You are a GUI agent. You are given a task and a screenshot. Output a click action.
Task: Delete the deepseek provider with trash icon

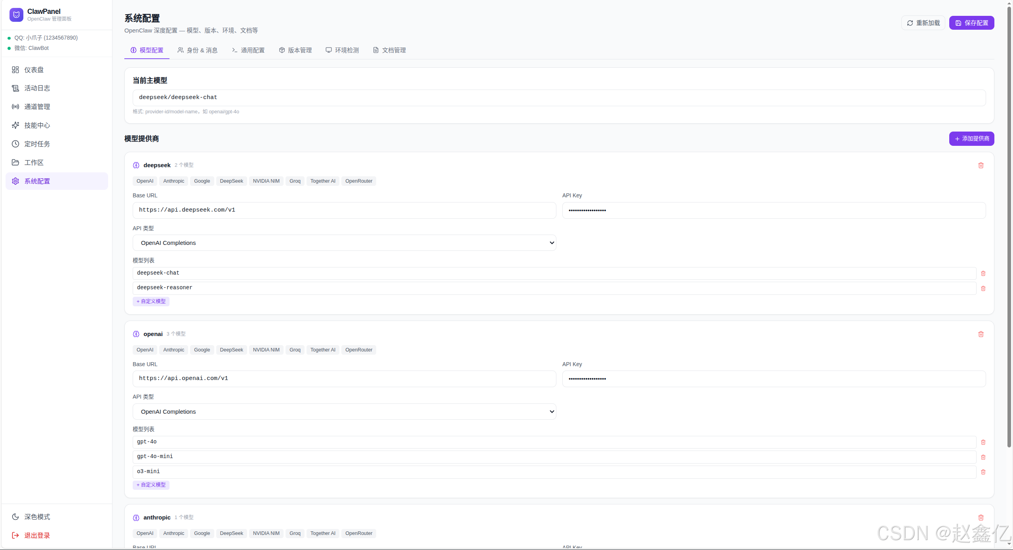tap(981, 165)
